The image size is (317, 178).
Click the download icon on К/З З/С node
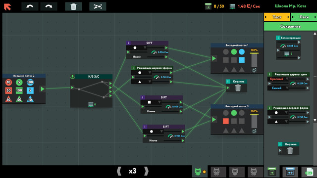(x=73, y=77)
